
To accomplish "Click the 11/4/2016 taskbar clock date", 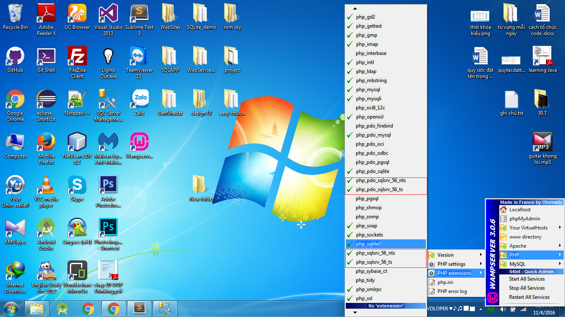I will point(544,312).
